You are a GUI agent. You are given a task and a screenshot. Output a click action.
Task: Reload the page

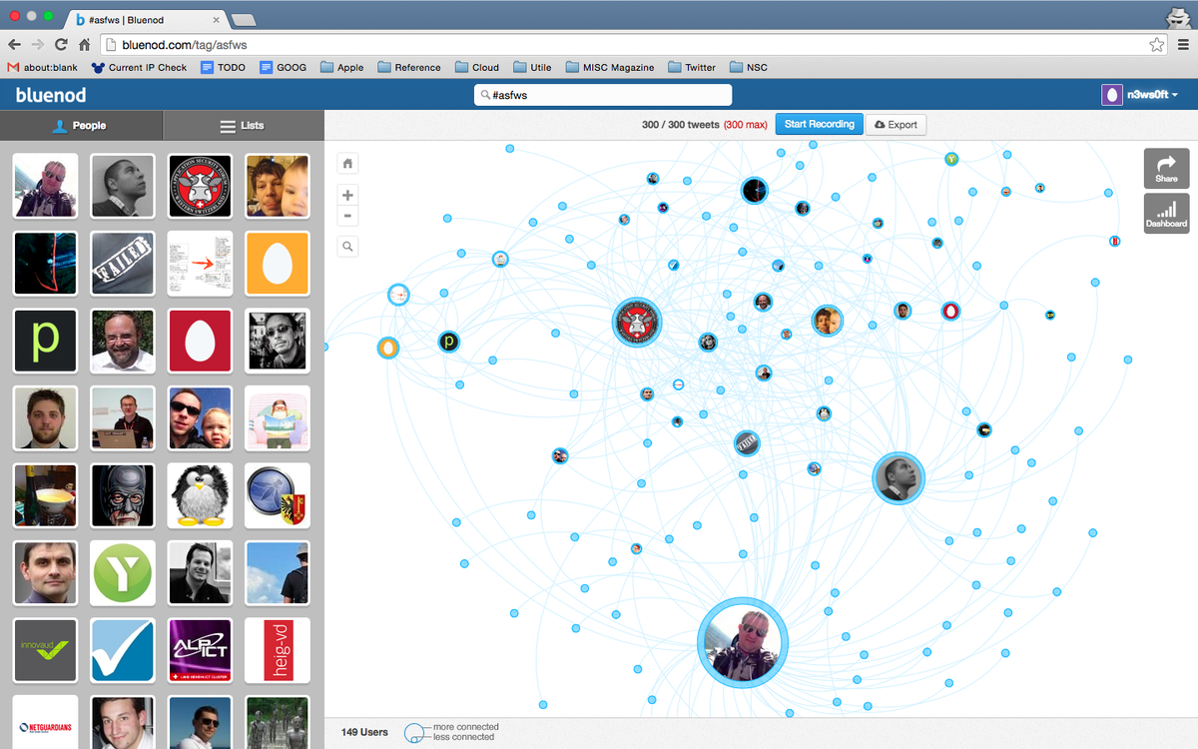pos(62,45)
